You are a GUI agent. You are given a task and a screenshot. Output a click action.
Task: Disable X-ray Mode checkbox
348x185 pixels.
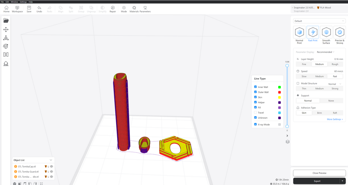coord(255,124)
